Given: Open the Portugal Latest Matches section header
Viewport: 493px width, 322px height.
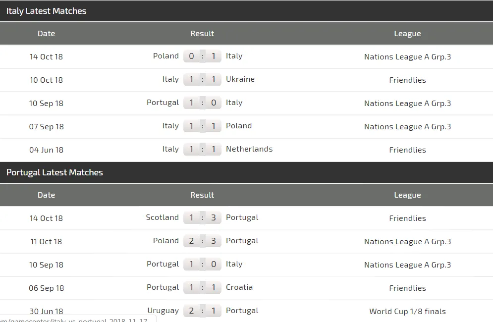Looking at the screenshot, I should click(x=55, y=172).
